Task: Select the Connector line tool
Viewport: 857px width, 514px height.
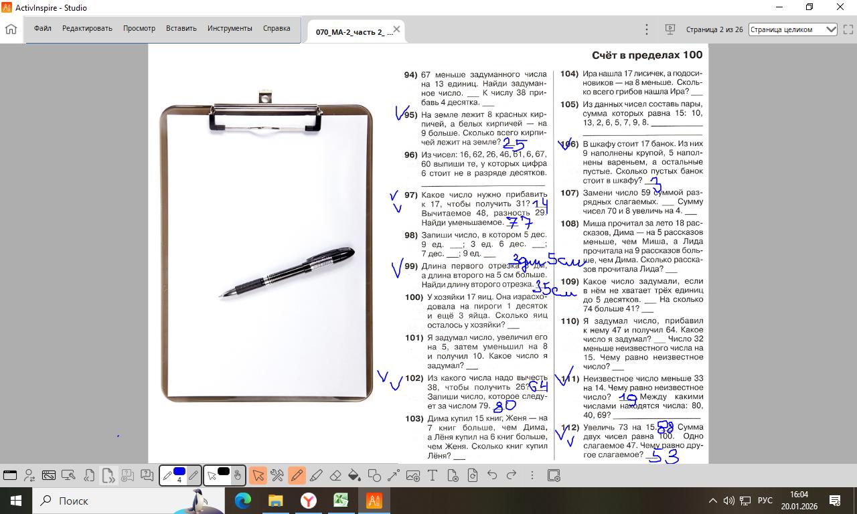Action: (394, 475)
